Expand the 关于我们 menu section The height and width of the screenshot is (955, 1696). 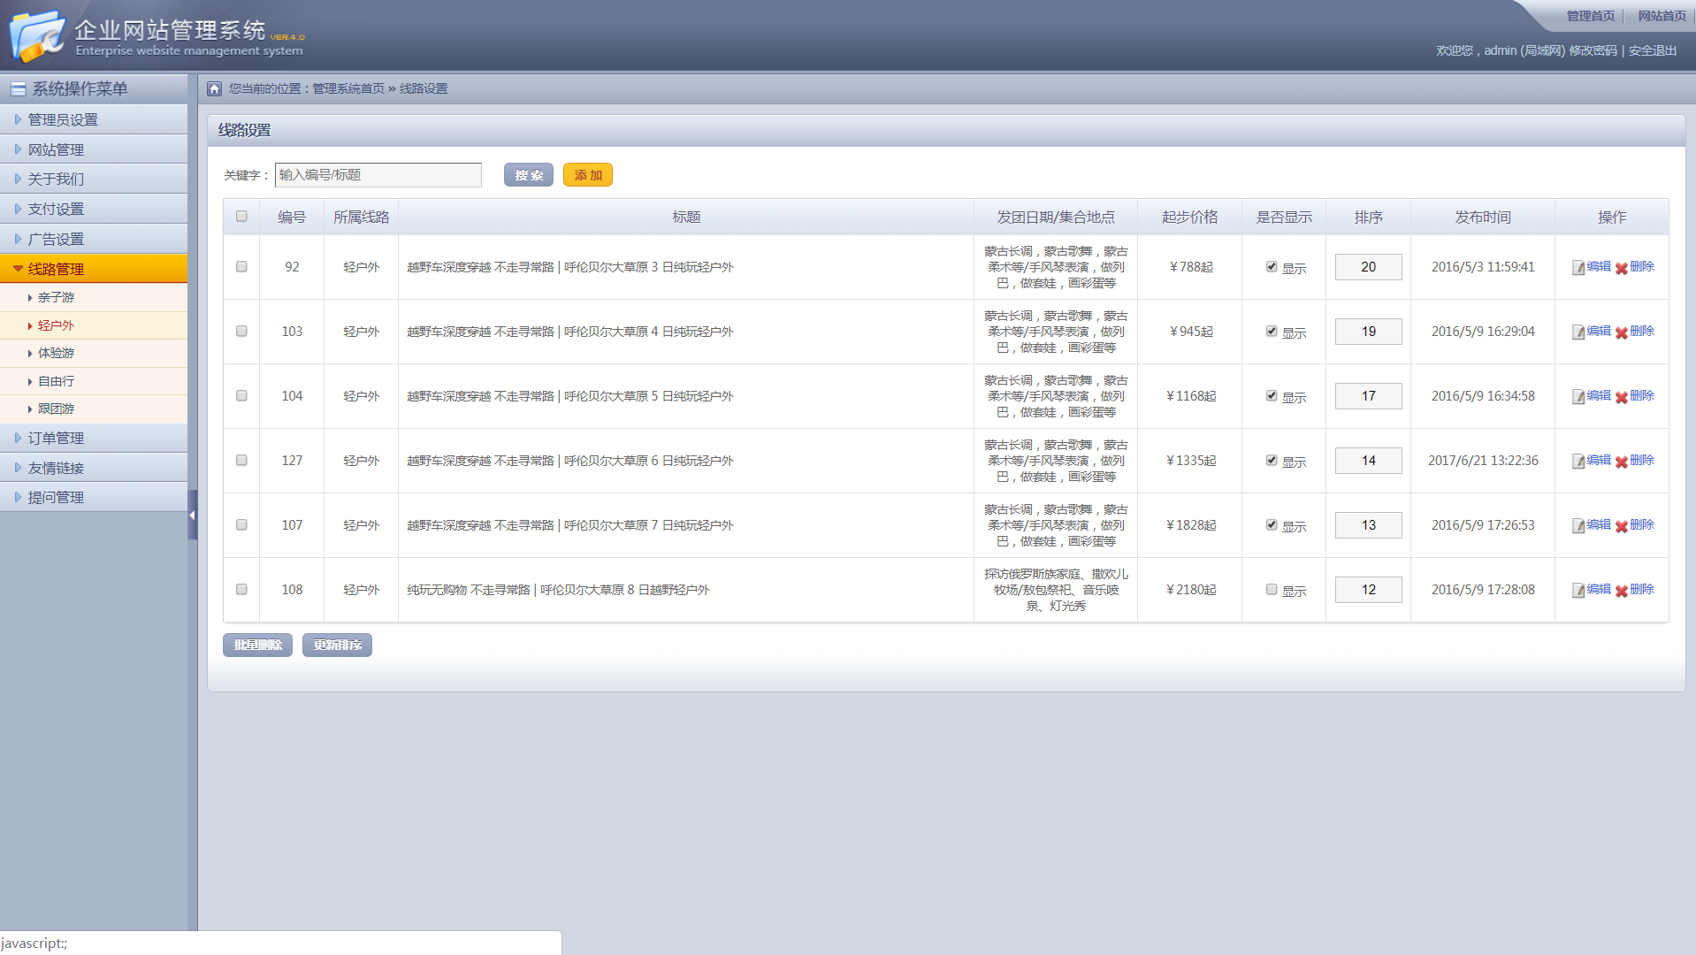(x=94, y=179)
